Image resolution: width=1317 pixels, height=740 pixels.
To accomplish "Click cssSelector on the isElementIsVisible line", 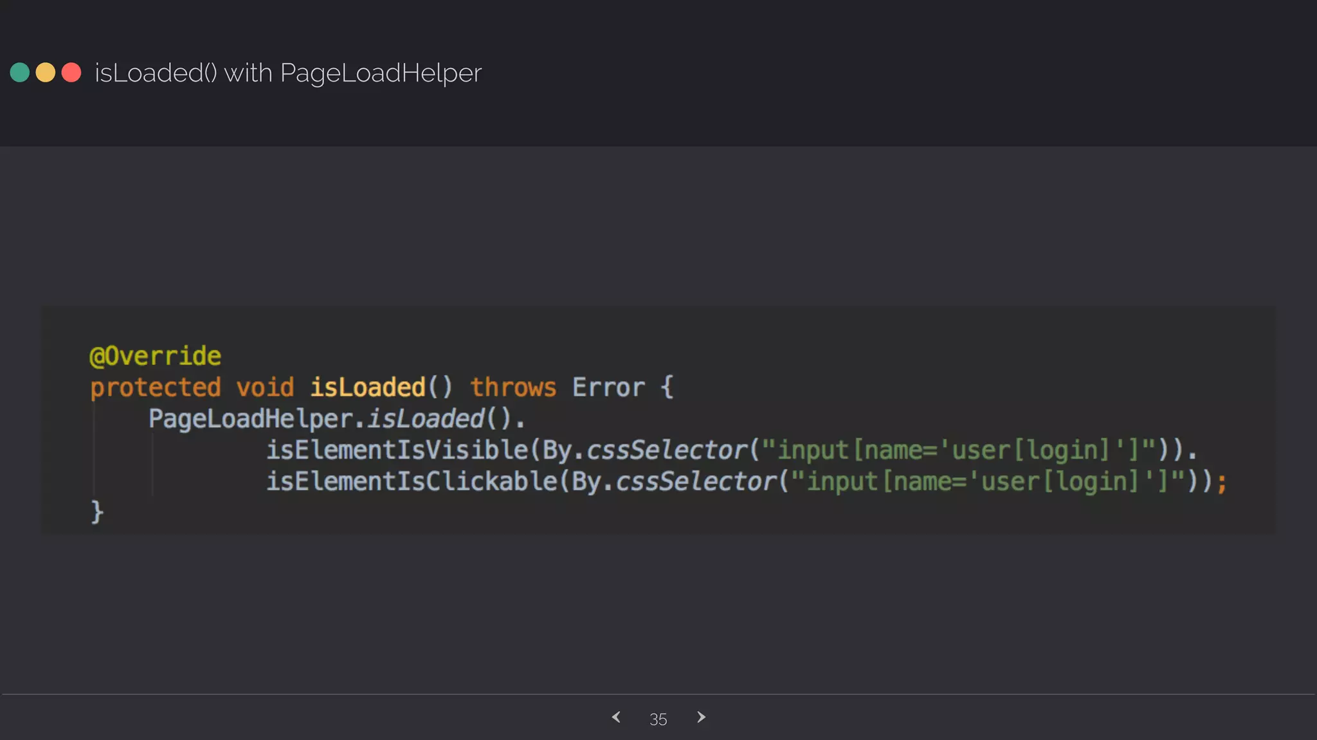I will tap(667, 450).
